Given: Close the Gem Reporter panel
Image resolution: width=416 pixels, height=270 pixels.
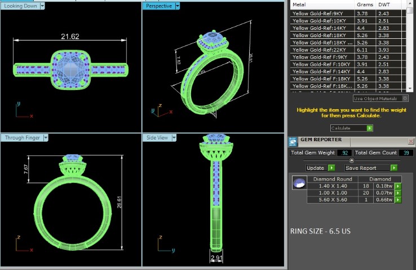Looking at the screenshot, I should [410, 141].
